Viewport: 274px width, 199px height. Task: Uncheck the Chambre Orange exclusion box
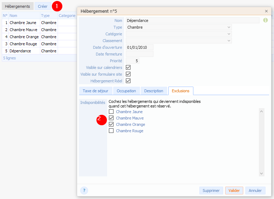(x=111, y=124)
